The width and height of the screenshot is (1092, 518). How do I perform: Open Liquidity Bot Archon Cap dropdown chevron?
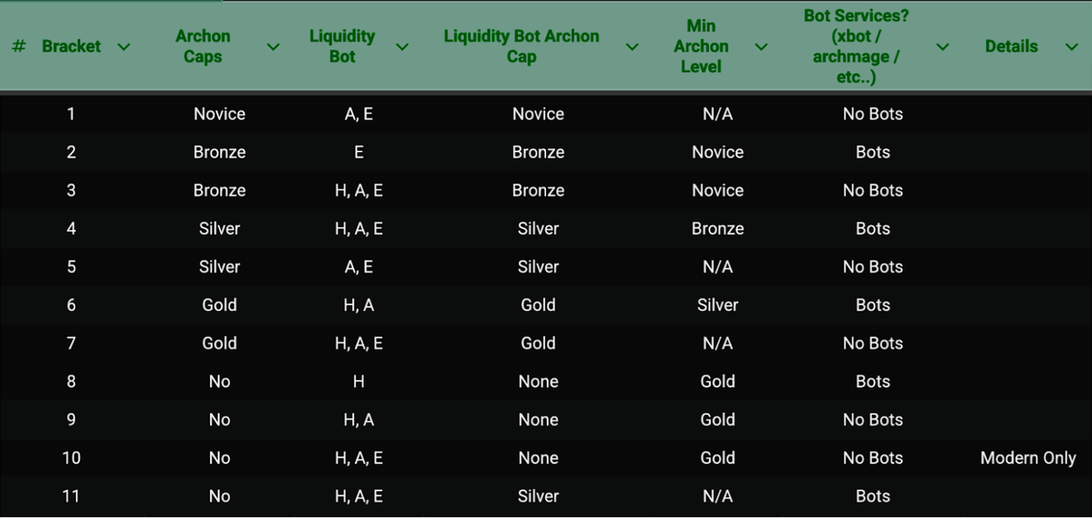tap(632, 47)
